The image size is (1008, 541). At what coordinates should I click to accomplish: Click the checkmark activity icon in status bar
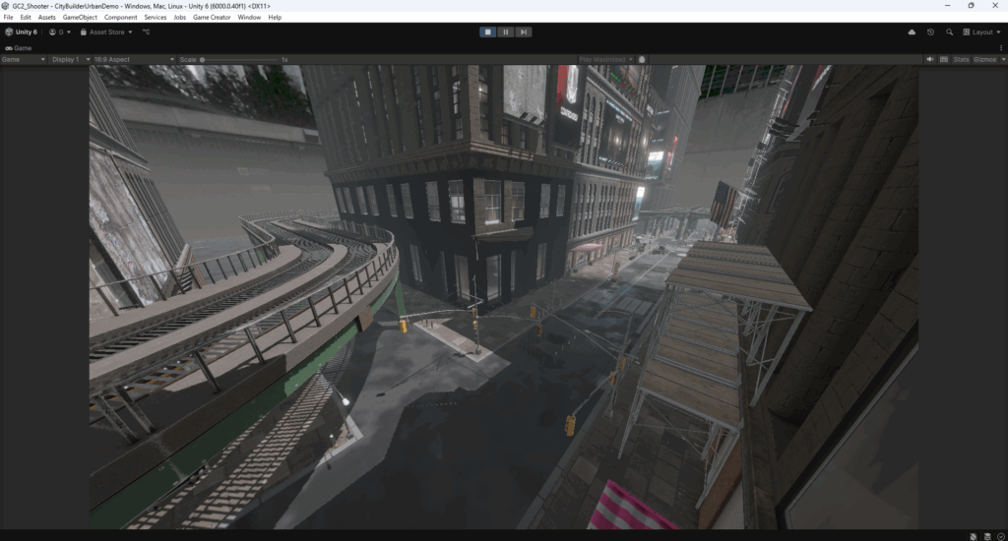coord(1000,536)
